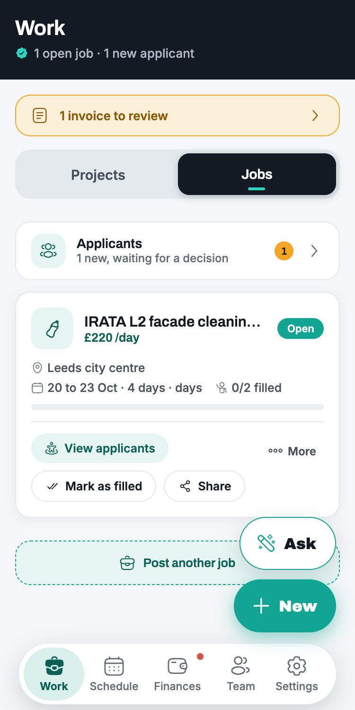Click the location pin icon
This screenshot has width=355, height=710.
click(37, 368)
